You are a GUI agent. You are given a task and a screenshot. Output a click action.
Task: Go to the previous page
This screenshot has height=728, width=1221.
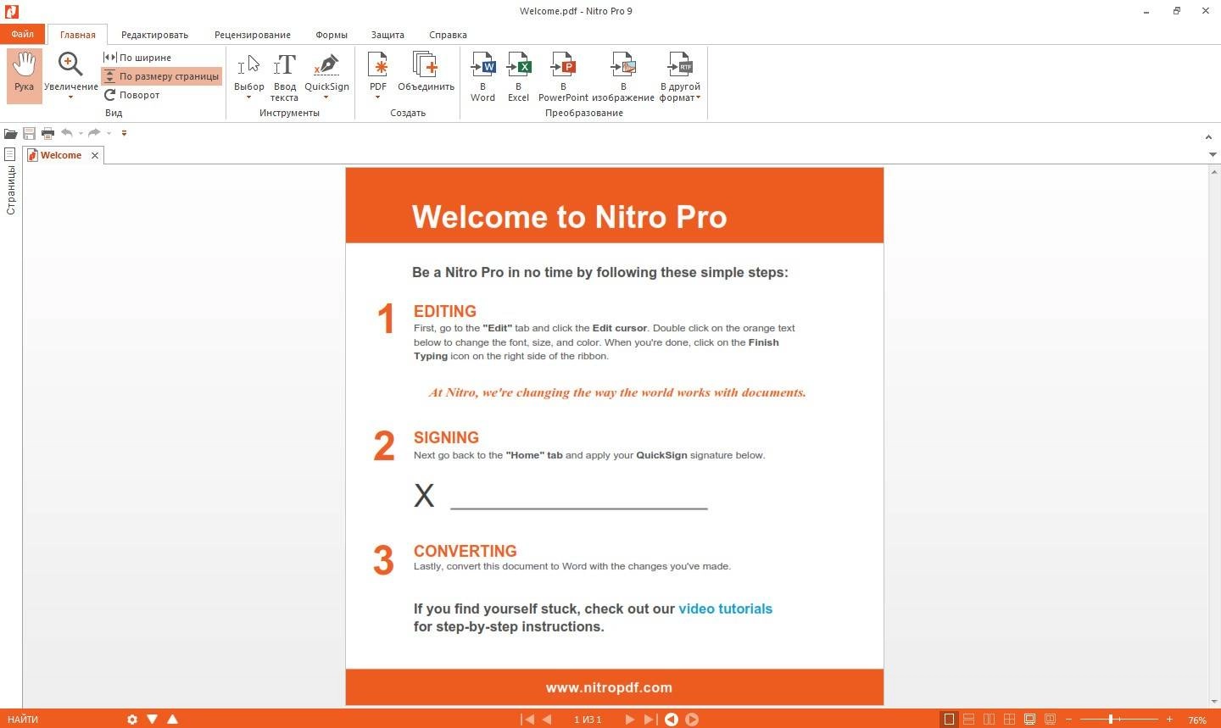point(547,720)
